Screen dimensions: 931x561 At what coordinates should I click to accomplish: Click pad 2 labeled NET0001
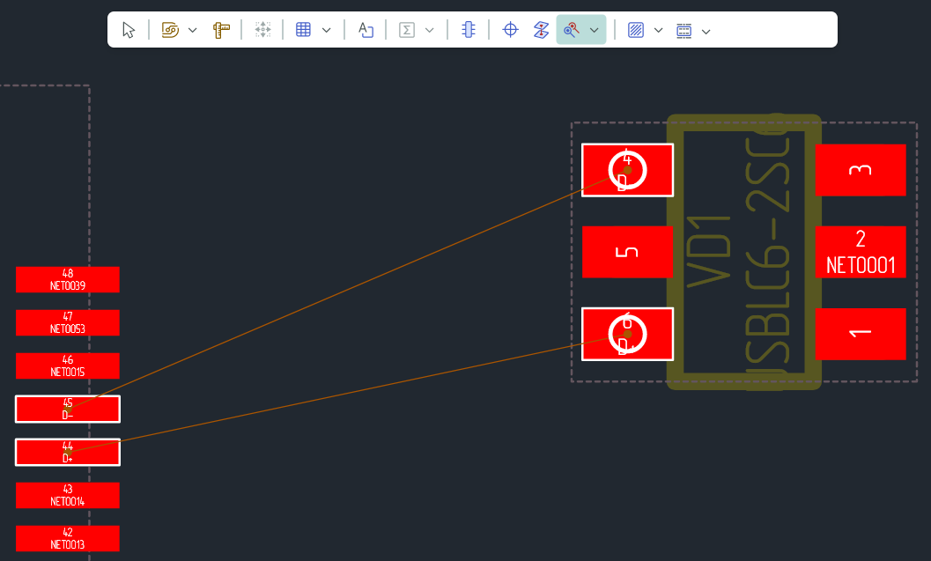[861, 252]
